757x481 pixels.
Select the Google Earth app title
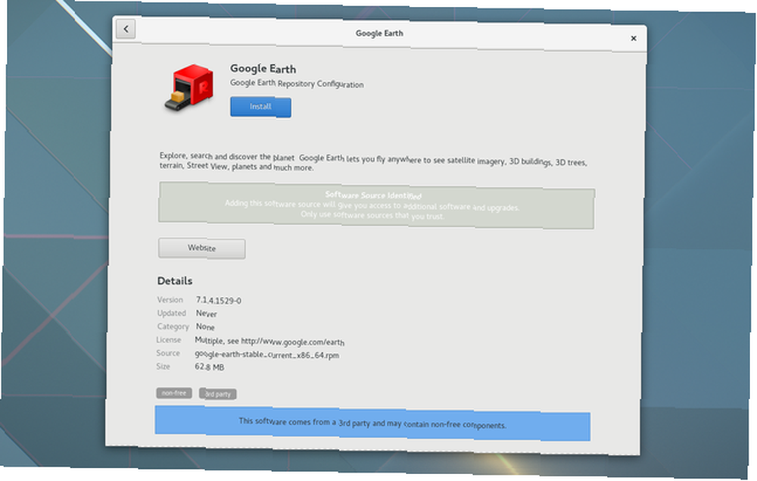[x=263, y=69]
